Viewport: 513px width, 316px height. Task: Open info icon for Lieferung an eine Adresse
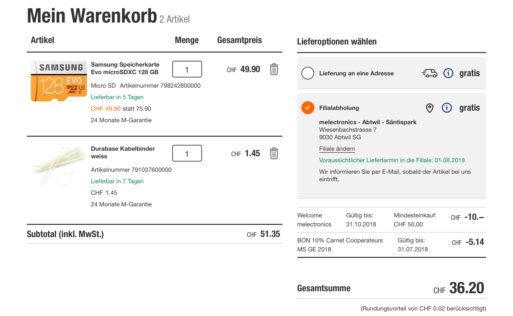pos(448,73)
